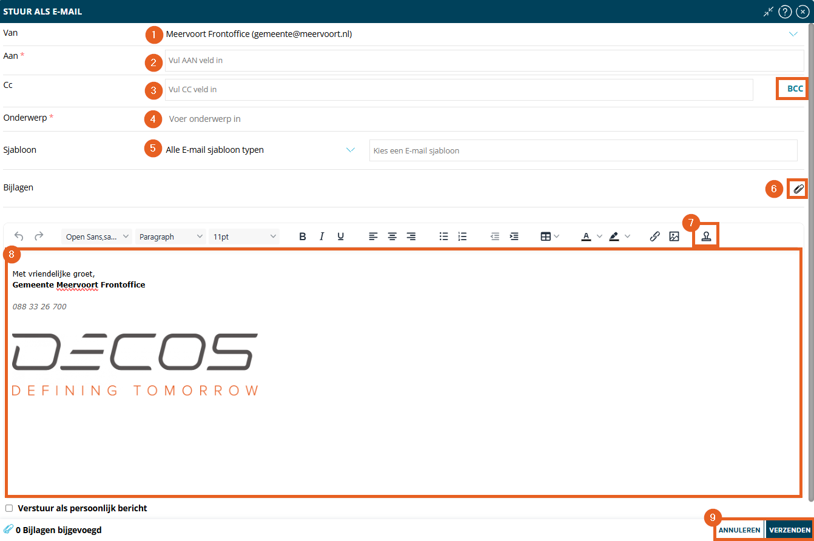Close the Stuur als e-mail dialog
The width and height of the screenshot is (814, 541).
(x=802, y=12)
